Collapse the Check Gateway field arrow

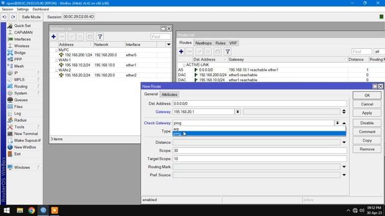(344, 123)
